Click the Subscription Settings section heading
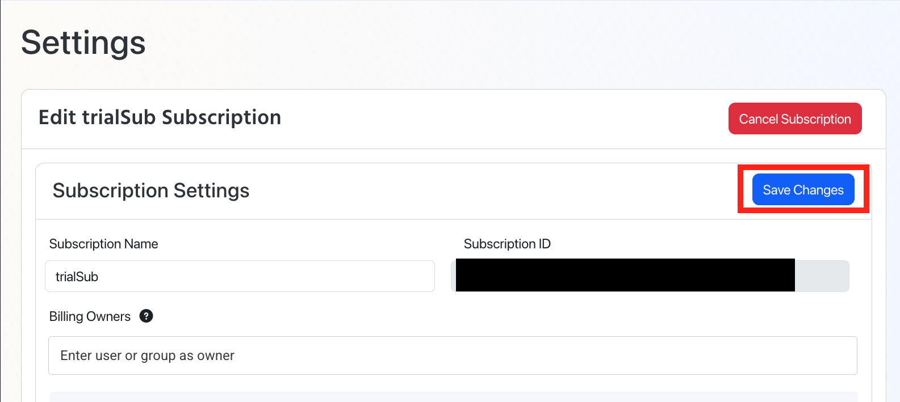 (x=150, y=191)
